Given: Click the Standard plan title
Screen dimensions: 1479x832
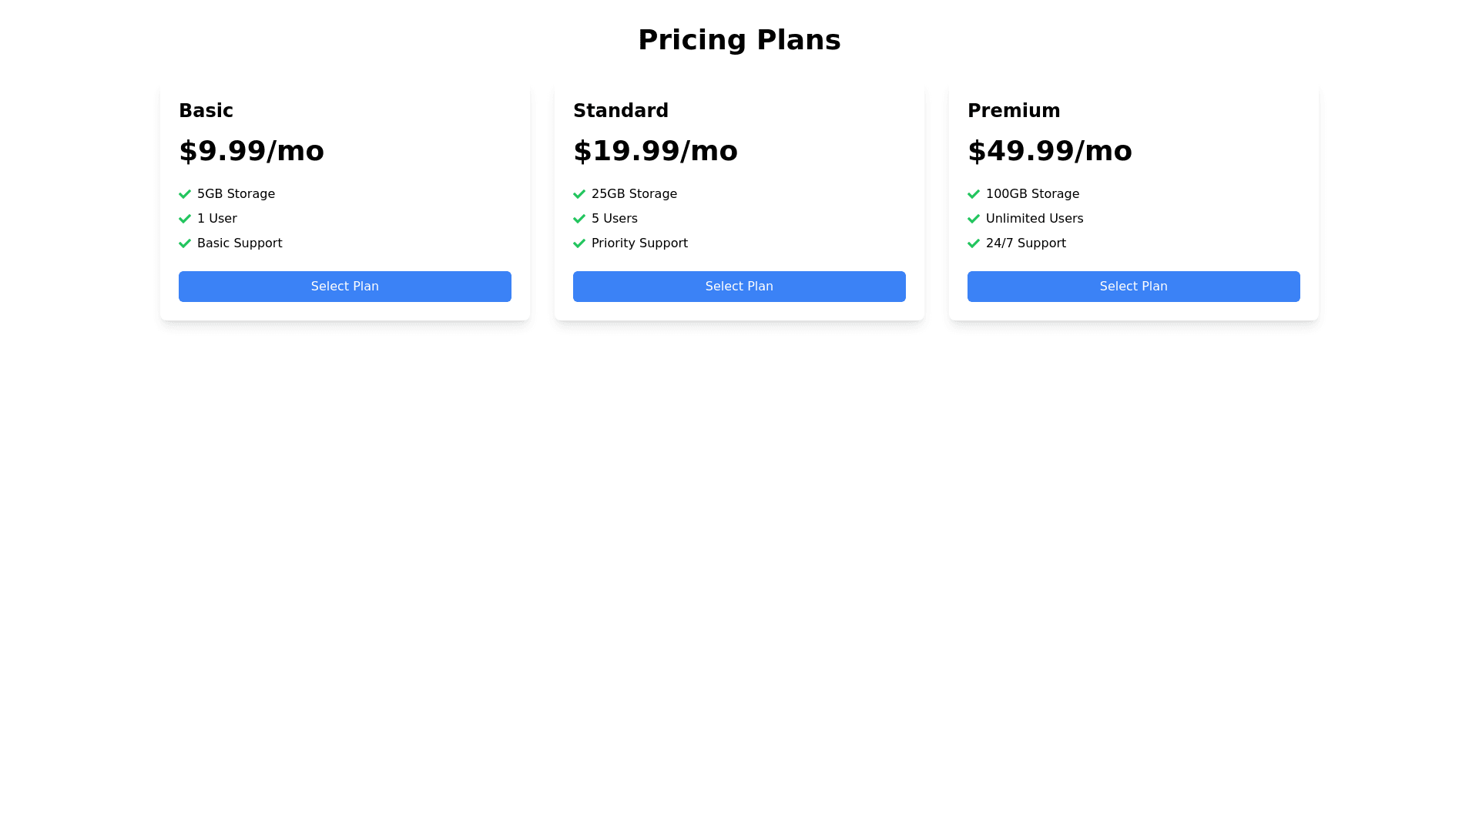Looking at the screenshot, I should point(620,111).
